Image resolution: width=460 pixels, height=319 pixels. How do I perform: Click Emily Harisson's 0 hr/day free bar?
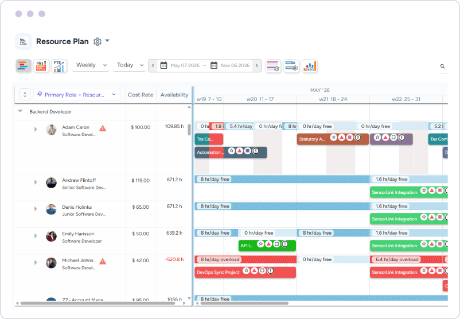(x=267, y=233)
